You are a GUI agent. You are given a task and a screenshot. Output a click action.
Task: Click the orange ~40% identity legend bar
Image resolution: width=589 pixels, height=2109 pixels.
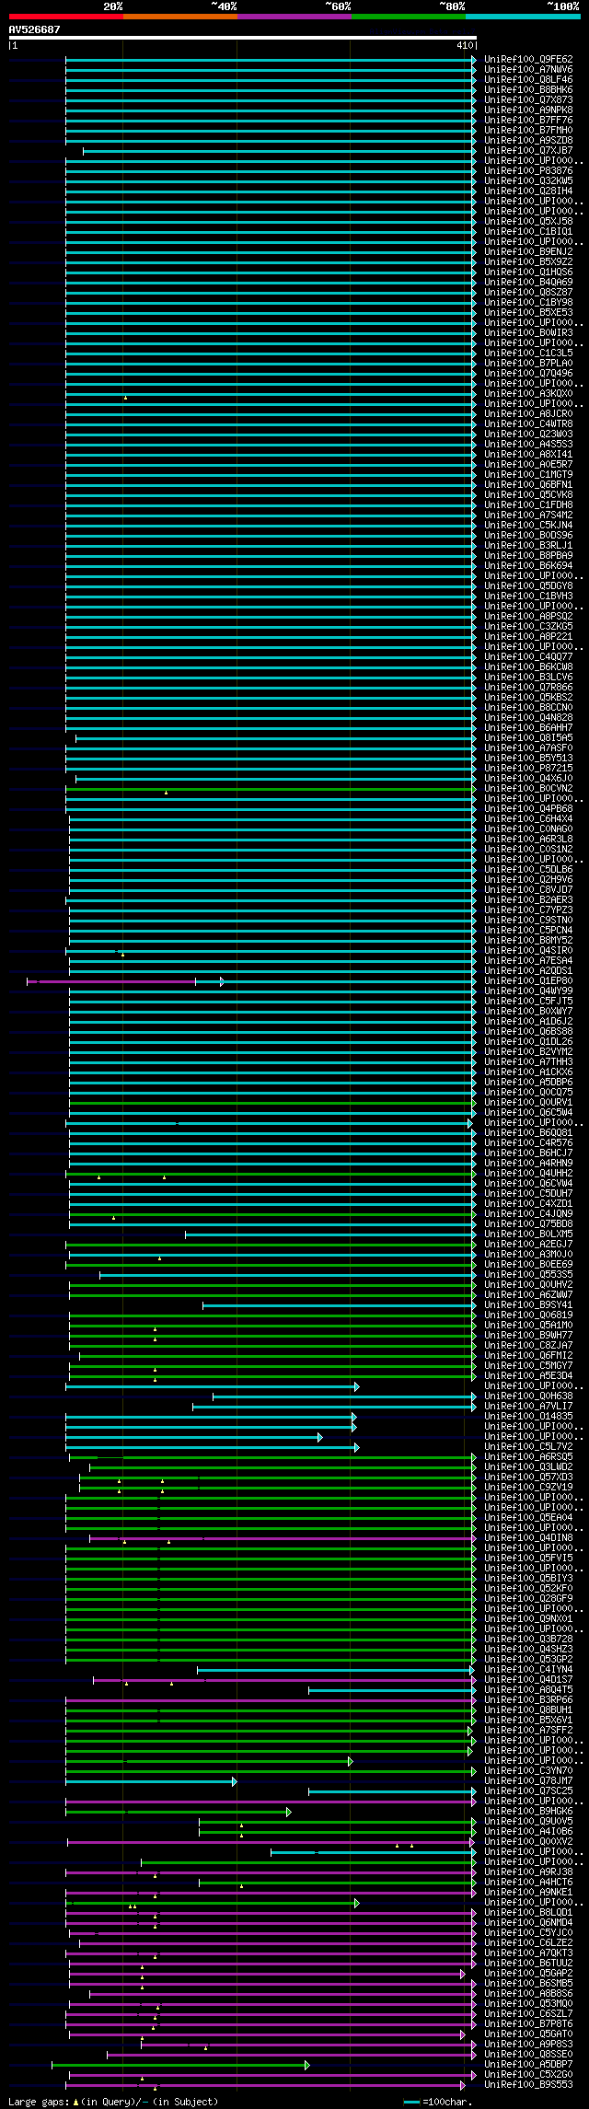(x=179, y=17)
